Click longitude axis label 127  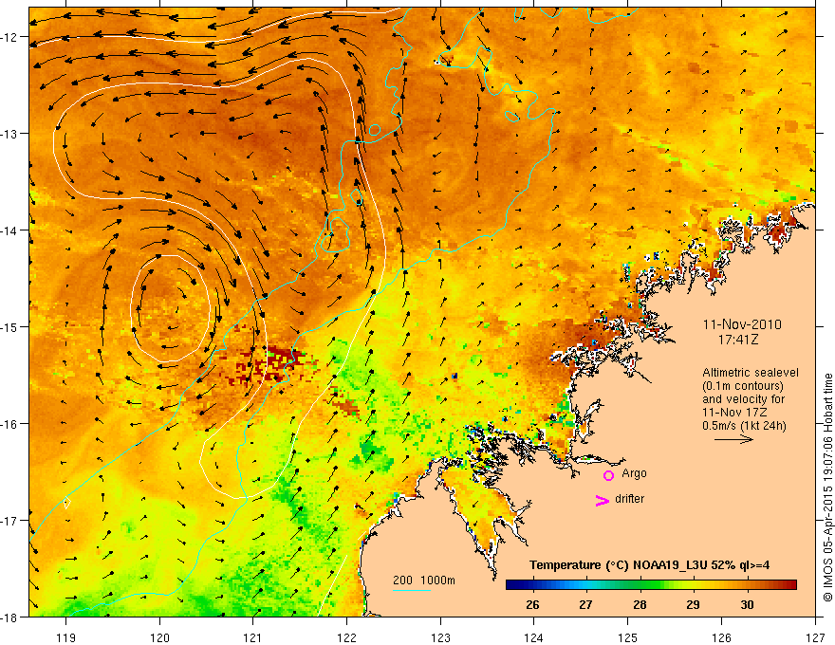[815, 637]
